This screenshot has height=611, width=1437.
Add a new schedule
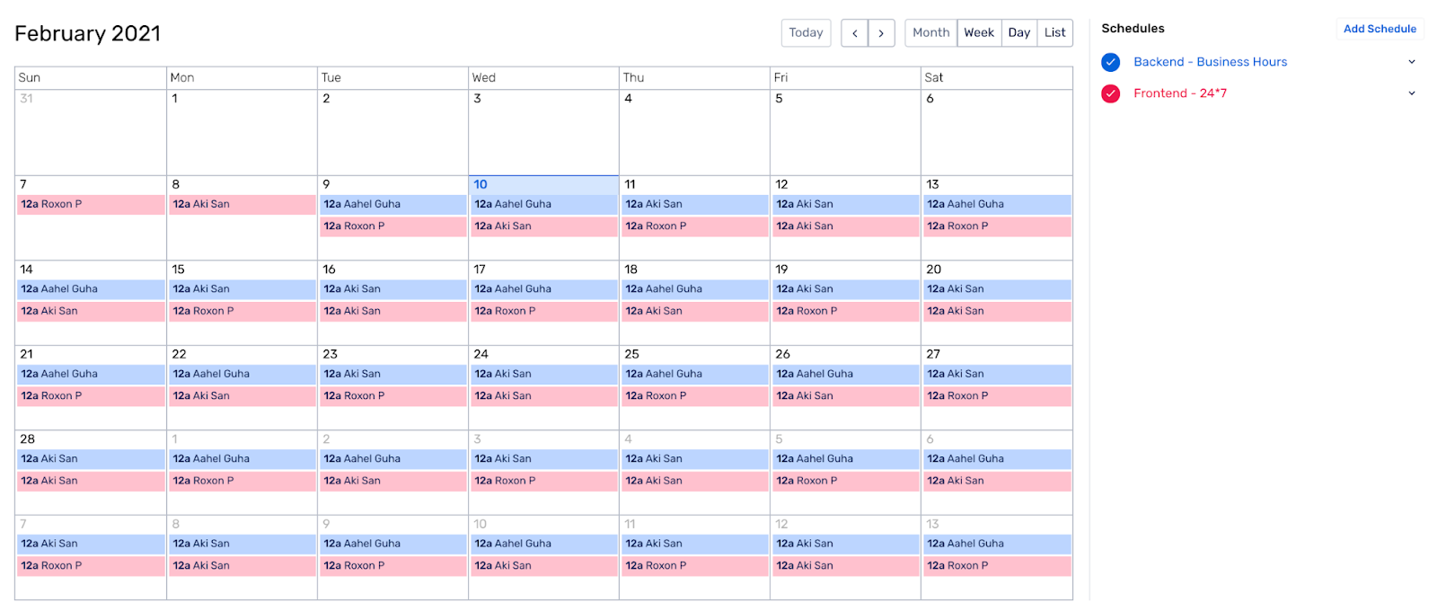[x=1380, y=29]
